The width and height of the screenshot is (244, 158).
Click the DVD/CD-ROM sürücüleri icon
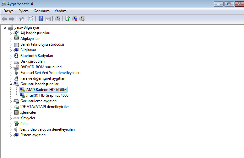click(x=16, y=67)
